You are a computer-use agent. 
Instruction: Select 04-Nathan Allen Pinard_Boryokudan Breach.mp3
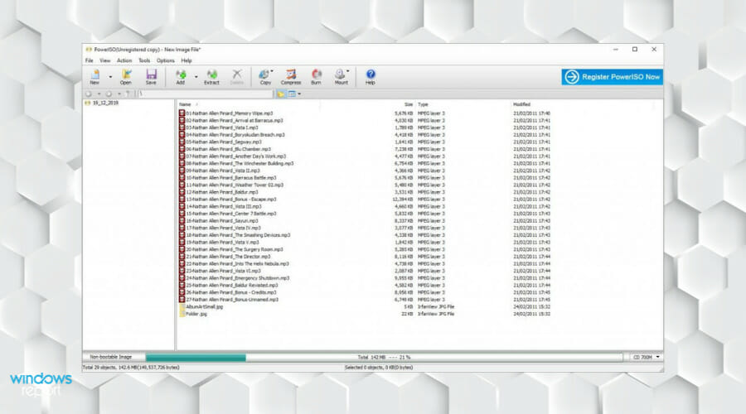point(235,134)
